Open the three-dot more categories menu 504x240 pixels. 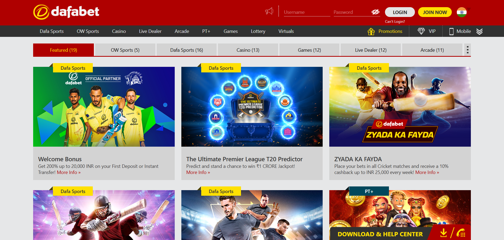467,50
